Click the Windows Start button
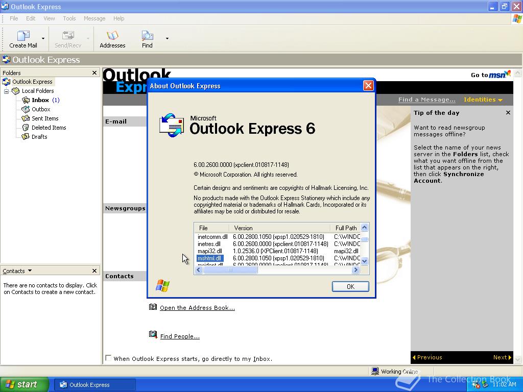Screen dimensions: 523x392 click(24, 384)
